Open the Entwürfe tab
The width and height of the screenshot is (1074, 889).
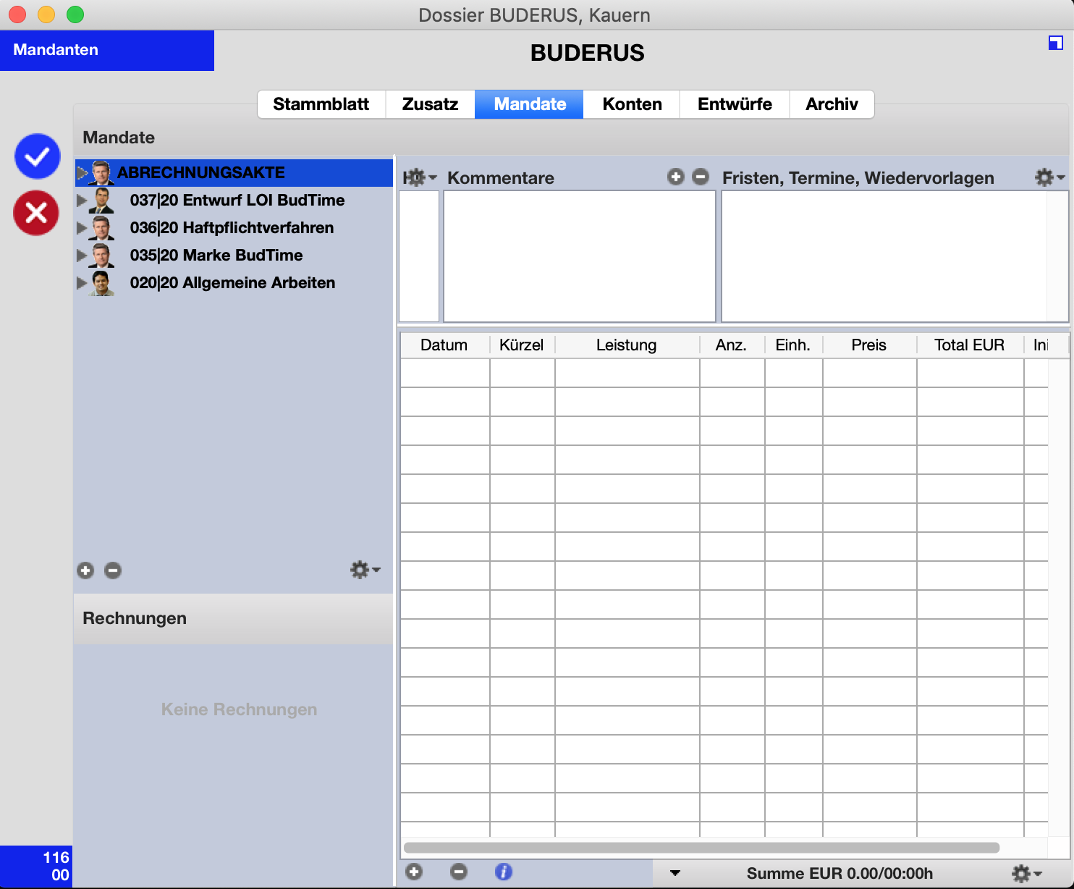coord(735,104)
